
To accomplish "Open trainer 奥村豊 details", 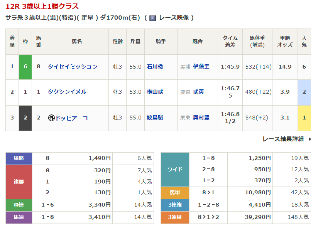I will coord(201,118).
